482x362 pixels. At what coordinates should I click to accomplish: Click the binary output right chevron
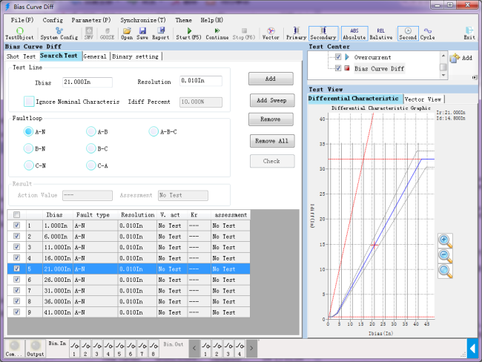(251, 347)
